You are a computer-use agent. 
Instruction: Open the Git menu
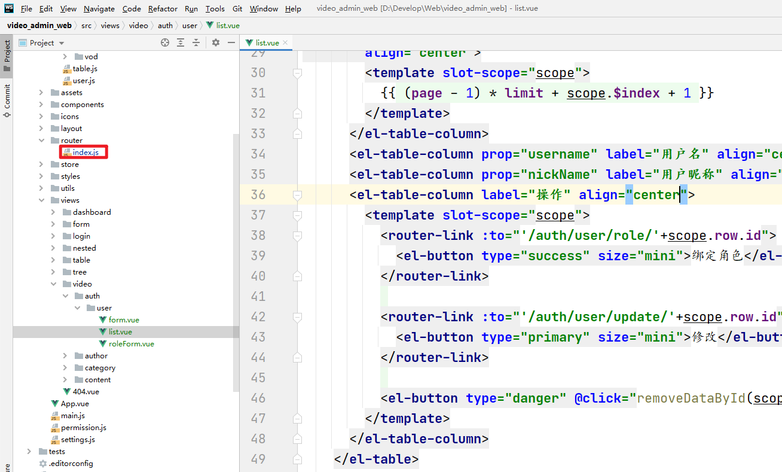(x=237, y=8)
